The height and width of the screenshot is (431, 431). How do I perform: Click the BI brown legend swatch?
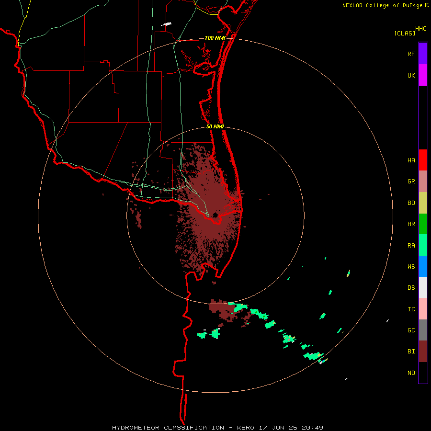click(x=423, y=352)
